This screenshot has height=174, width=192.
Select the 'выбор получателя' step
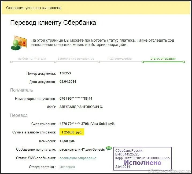(32, 59)
